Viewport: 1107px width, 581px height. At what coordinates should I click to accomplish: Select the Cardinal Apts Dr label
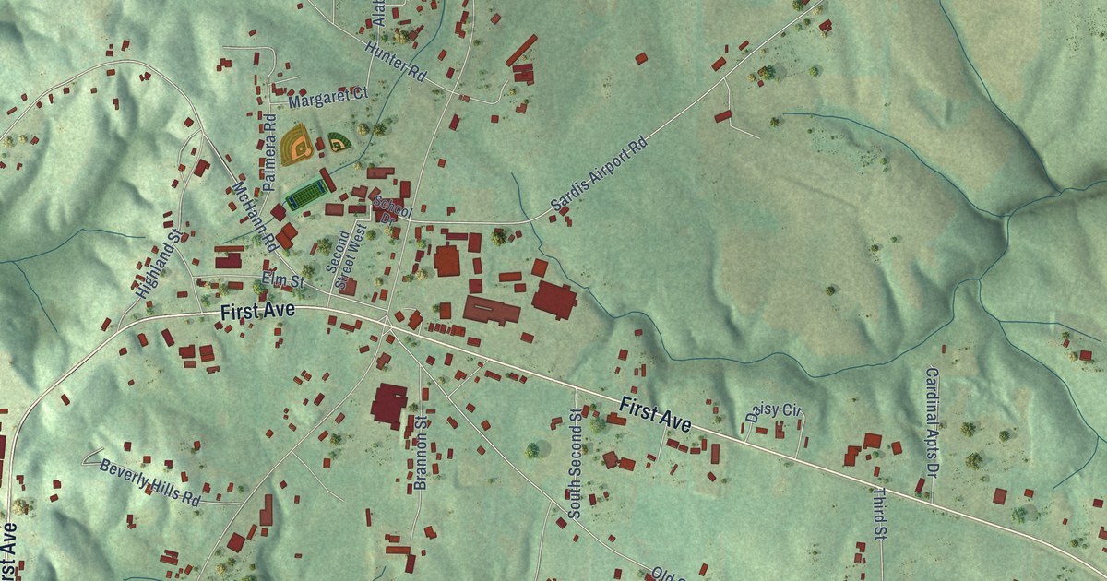point(932,422)
